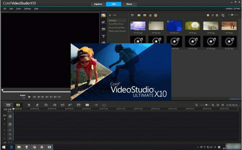Toggle the Title track button

coord(10,130)
